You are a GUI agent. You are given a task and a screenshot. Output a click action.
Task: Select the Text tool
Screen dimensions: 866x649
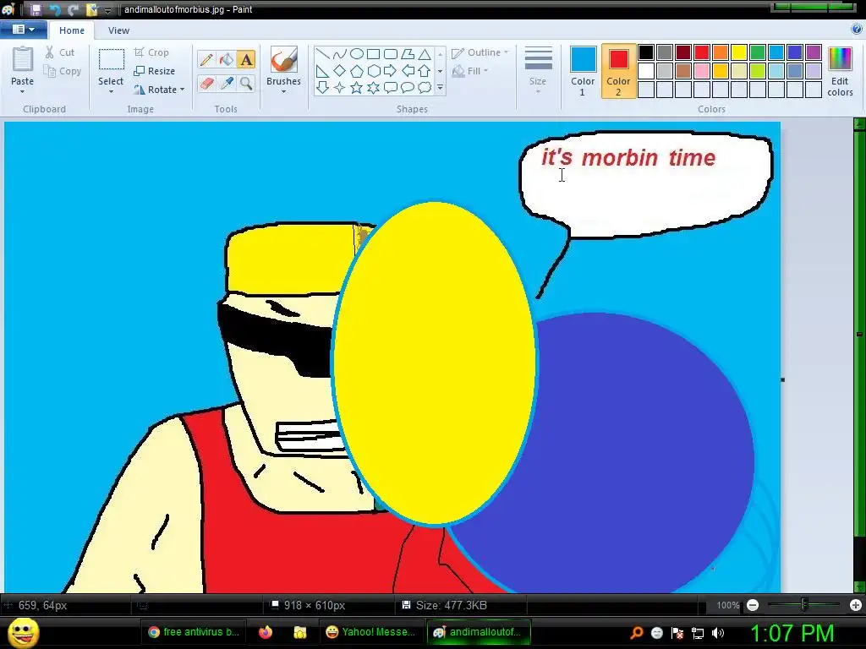point(246,59)
